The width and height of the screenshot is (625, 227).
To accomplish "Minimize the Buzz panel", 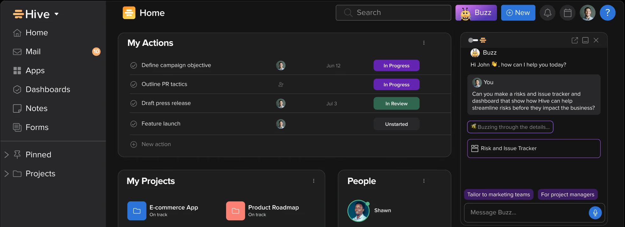I will coord(585,40).
